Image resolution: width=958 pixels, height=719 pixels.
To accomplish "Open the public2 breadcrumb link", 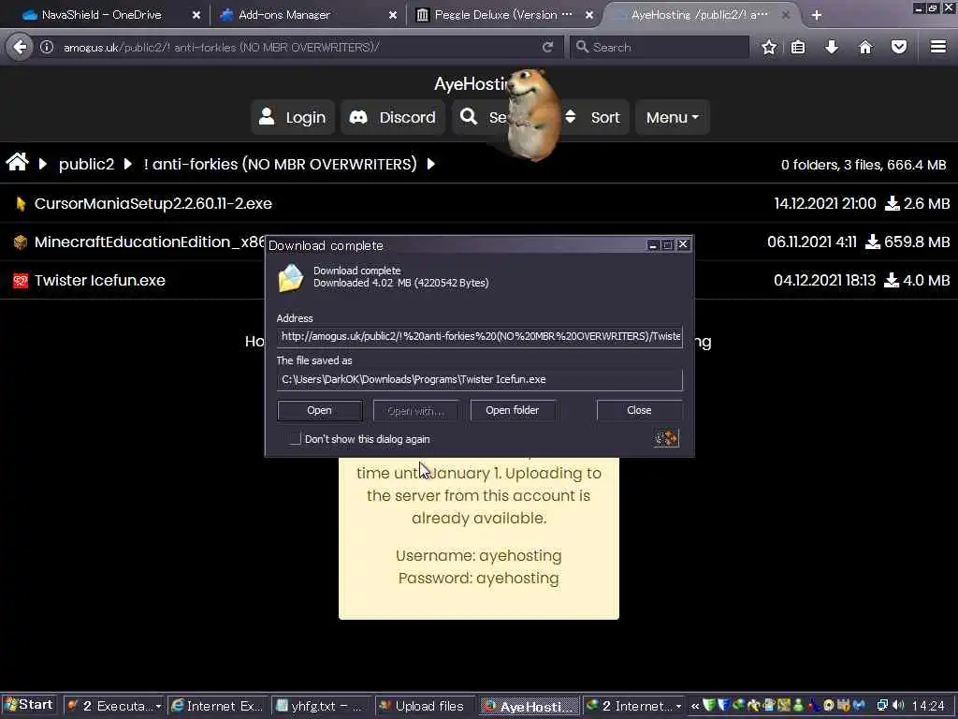I will (86, 164).
